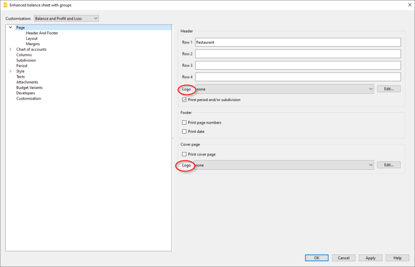Click Edit next to Header Logo
Viewport: 415px width, 267px height.
(x=389, y=89)
